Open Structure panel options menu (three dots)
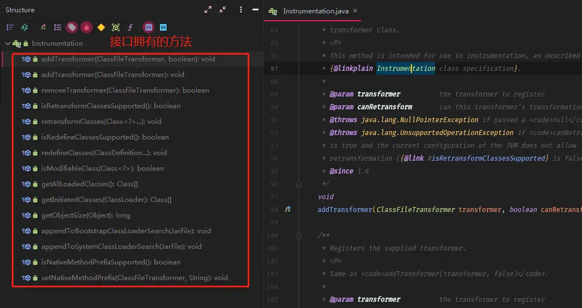 pos(241,10)
